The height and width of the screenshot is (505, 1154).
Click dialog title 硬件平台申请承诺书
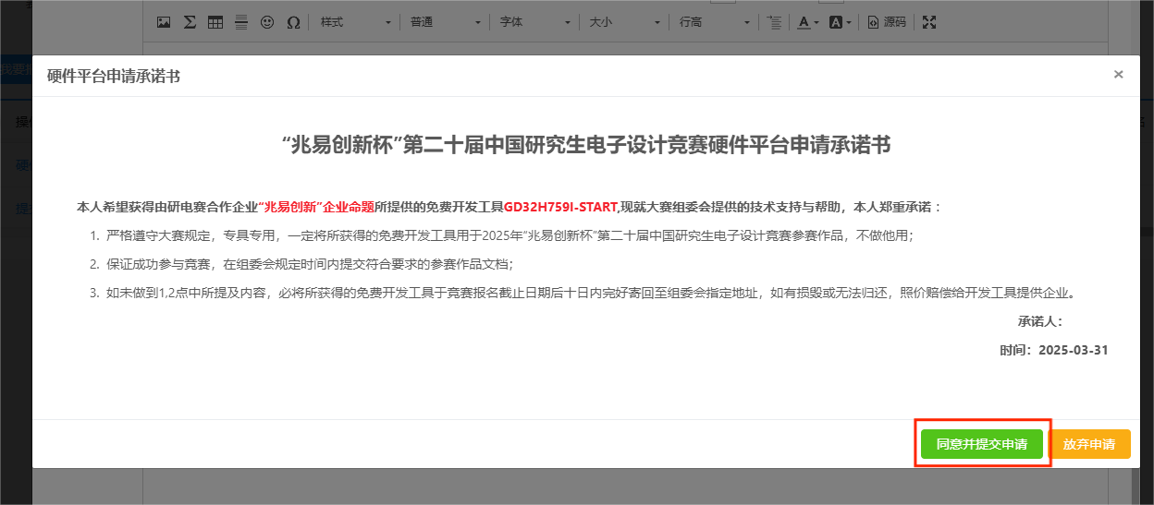pos(113,77)
